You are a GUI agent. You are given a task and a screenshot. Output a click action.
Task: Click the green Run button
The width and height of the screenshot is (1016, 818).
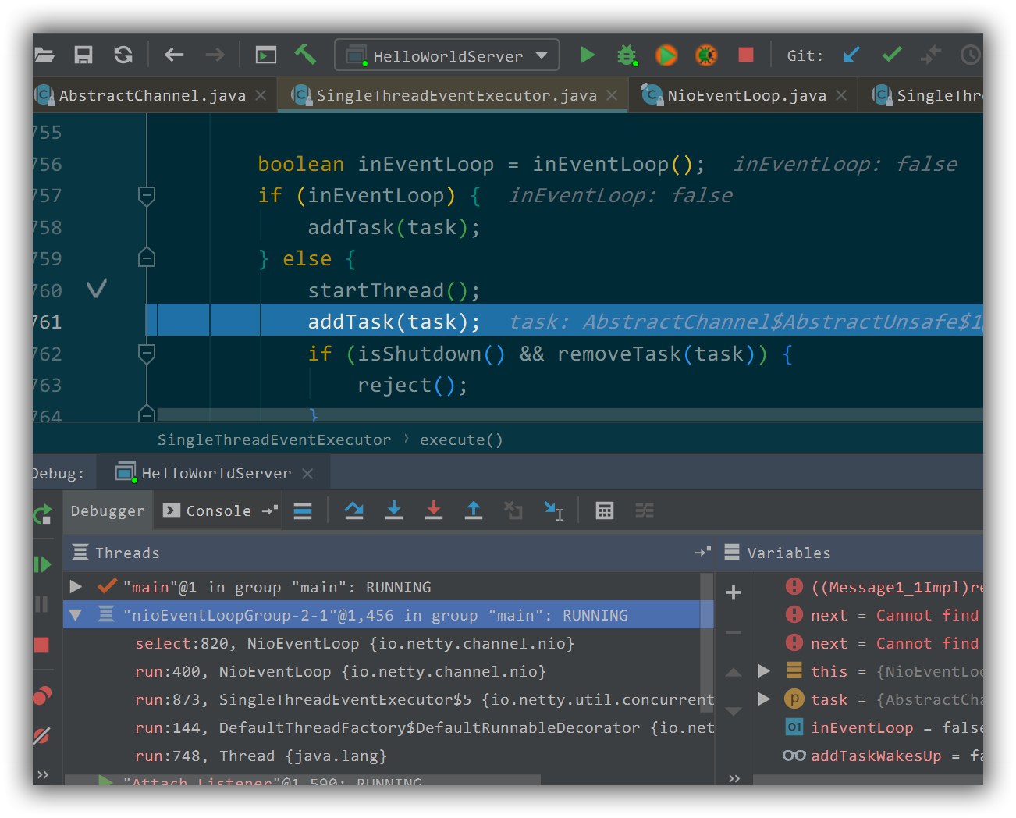coord(588,55)
